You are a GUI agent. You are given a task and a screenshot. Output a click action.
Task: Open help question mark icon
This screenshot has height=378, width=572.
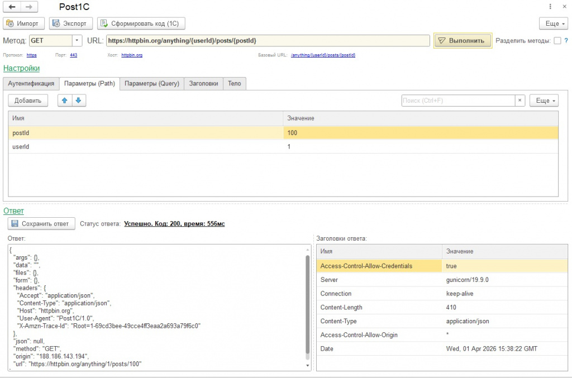pyautogui.click(x=566, y=40)
